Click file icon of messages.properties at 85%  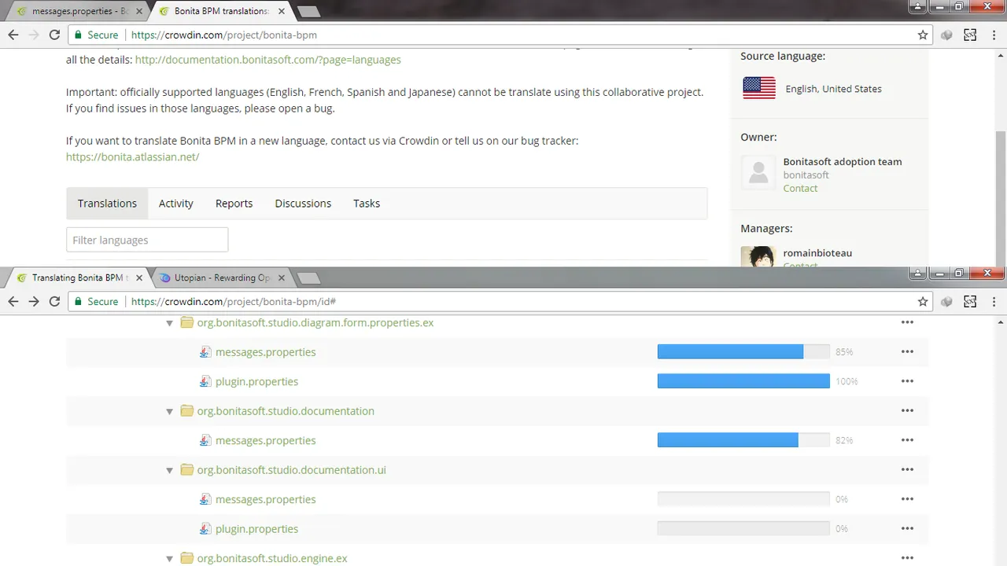pos(205,352)
